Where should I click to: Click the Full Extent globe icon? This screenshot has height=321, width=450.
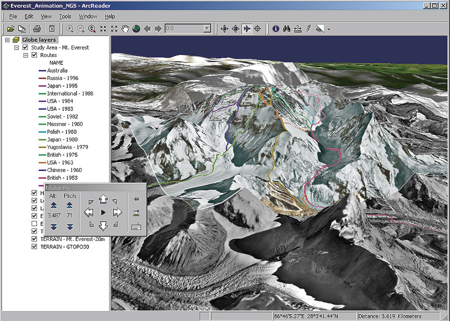[x=136, y=29]
